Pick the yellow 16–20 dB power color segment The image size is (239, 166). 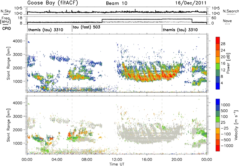tap(218, 60)
